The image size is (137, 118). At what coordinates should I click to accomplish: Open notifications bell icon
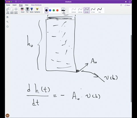coord(126,2)
